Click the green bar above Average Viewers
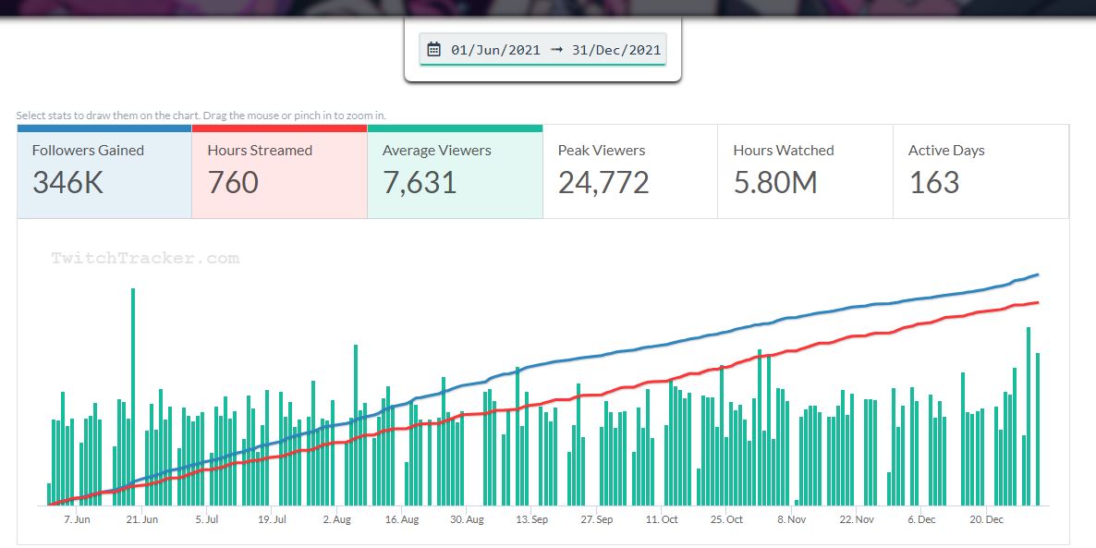 point(455,128)
